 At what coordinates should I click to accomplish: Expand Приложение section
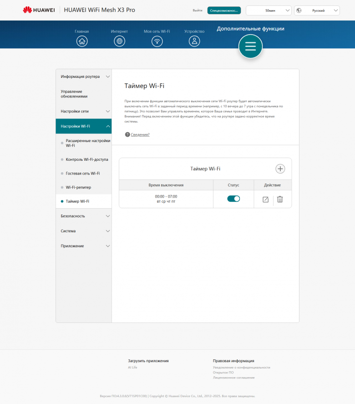(84, 246)
